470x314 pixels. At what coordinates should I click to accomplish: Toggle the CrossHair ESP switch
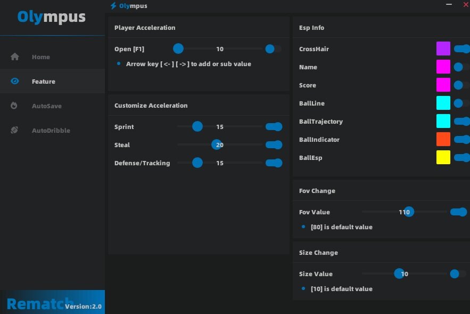[x=462, y=49]
